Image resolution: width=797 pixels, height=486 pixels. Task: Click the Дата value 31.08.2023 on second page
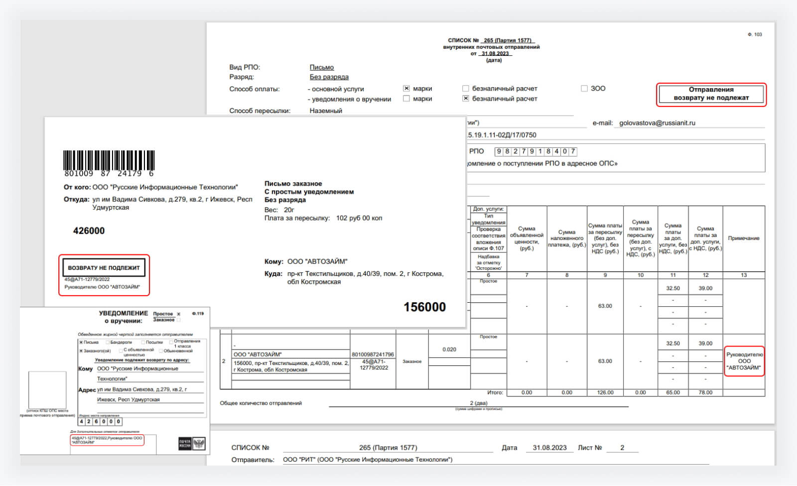pos(549,448)
